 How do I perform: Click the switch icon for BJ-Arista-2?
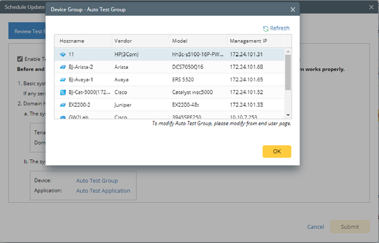click(x=63, y=67)
